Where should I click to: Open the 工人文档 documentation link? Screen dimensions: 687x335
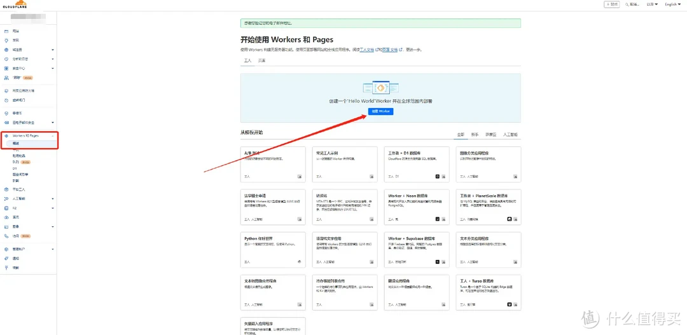367,50
